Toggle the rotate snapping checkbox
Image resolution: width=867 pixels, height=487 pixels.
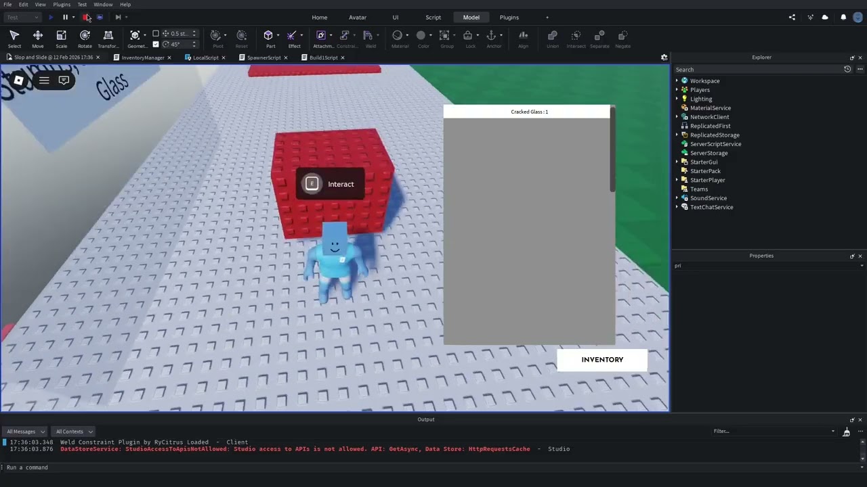[x=156, y=44]
